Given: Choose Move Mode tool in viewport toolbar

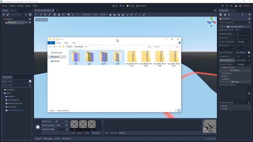Looking at the screenshot, I should pos(41,15).
